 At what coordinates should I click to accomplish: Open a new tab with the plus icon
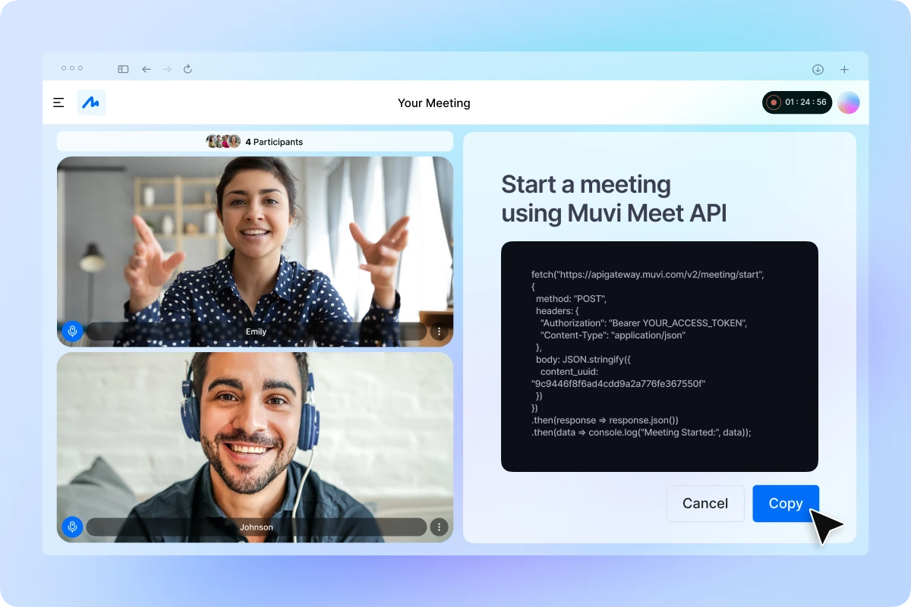[844, 69]
